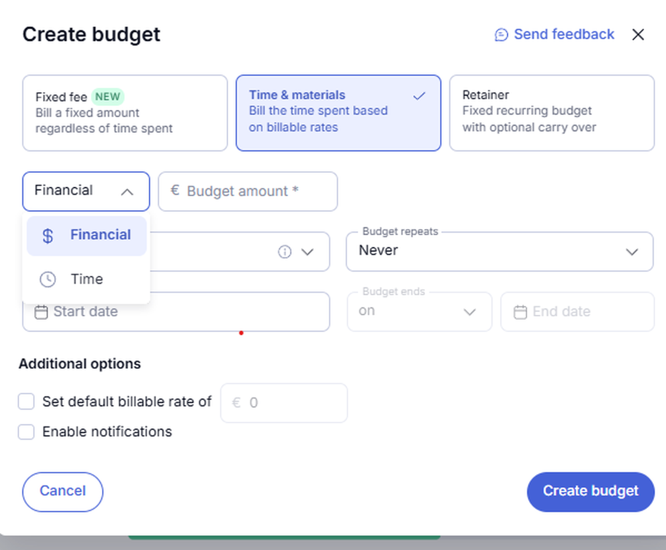The height and width of the screenshot is (550, 666).
Task: Click the End date calendar icon
Action: pyautogui.click(x=520, y=312)
